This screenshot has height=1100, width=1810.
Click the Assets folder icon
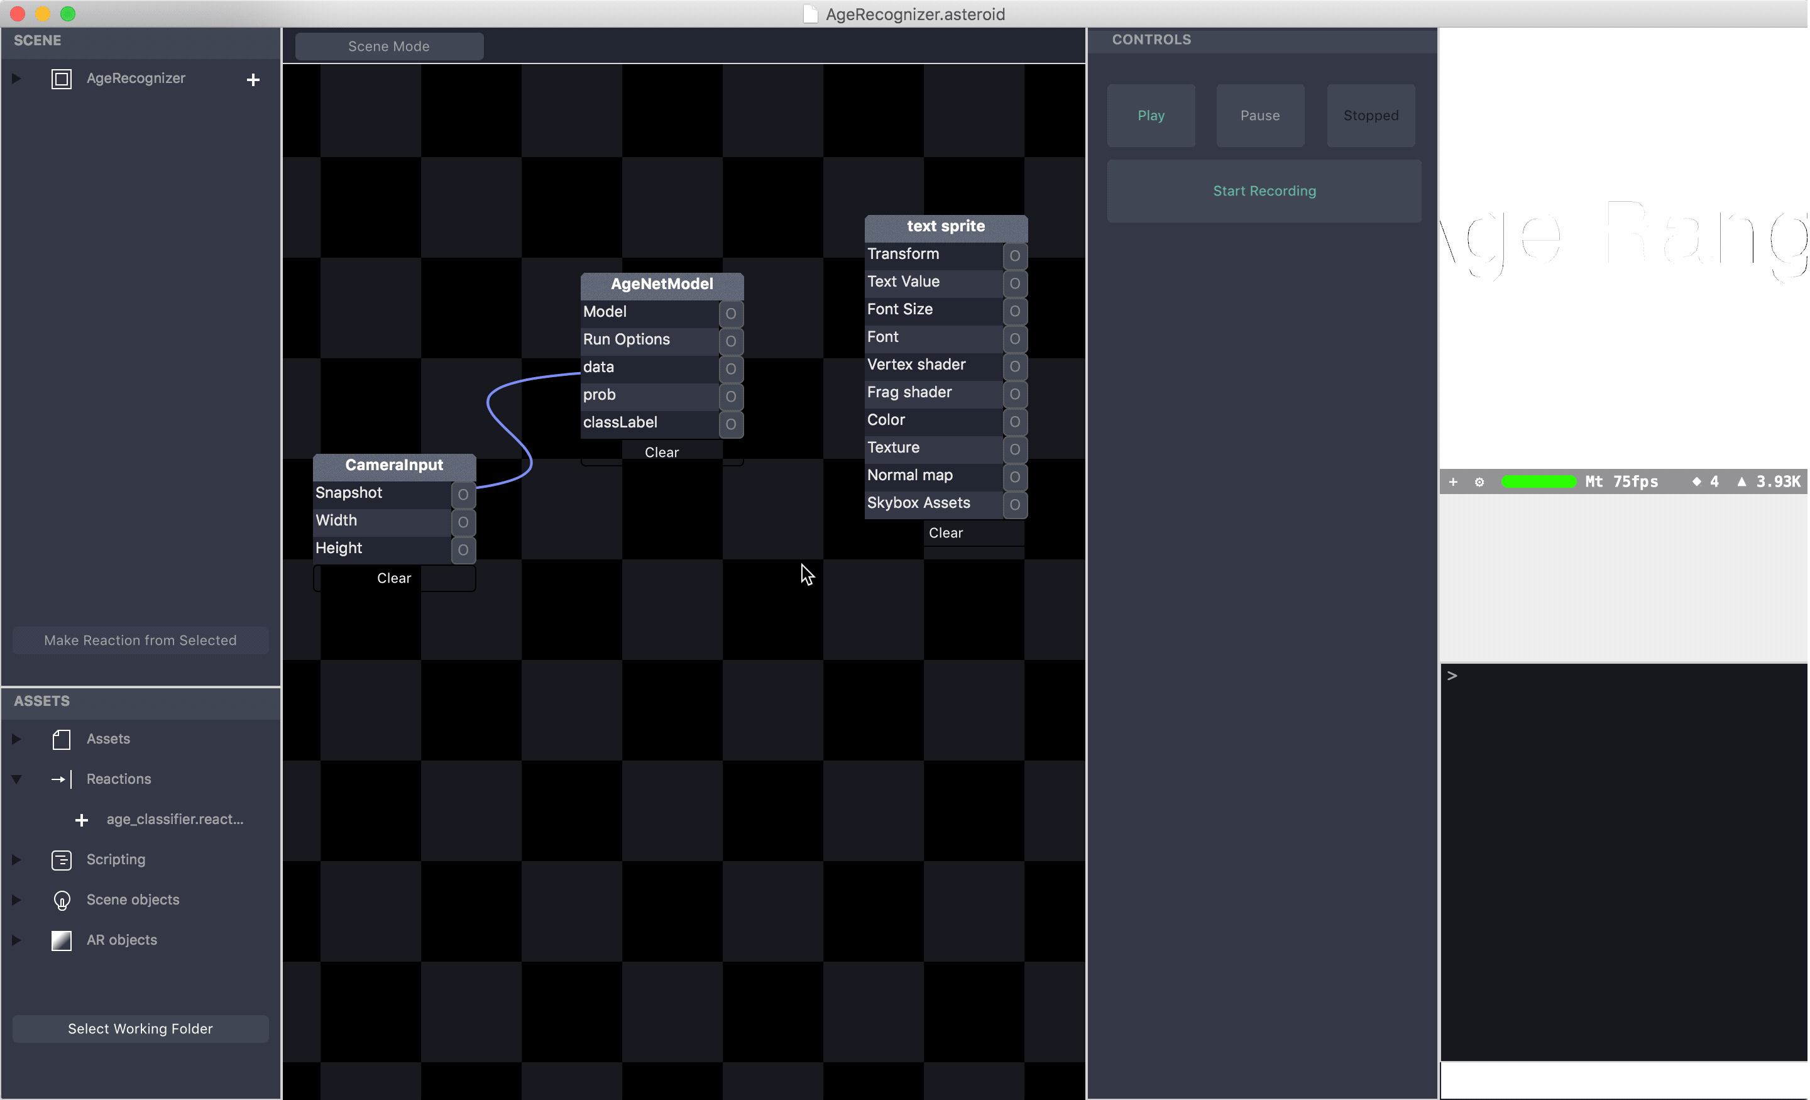pyautogui.click(x=62, y=739)
